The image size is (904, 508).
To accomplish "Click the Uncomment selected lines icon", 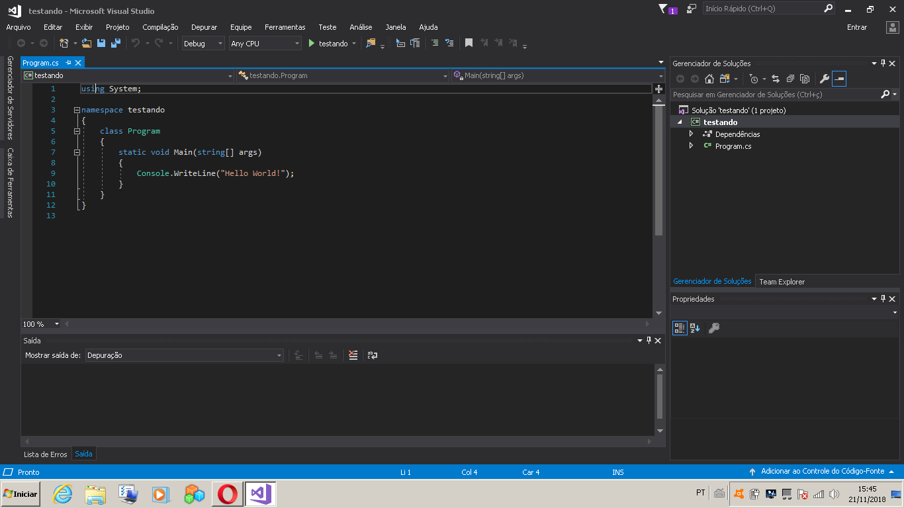I will tap(449, 43).
